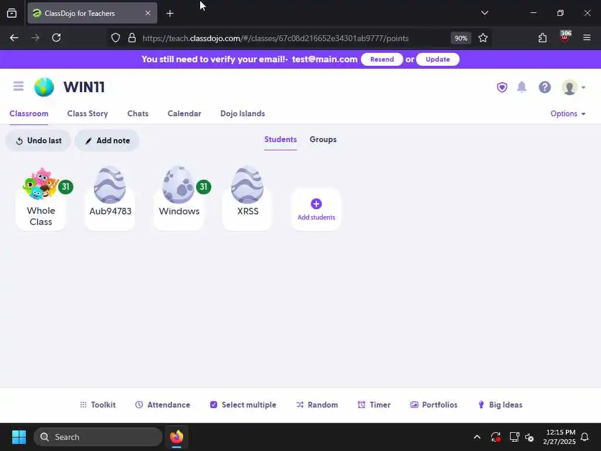Open the hamburger sidebar menu next to WIN11
601x451 pixels.
click(x=18, y=86)
